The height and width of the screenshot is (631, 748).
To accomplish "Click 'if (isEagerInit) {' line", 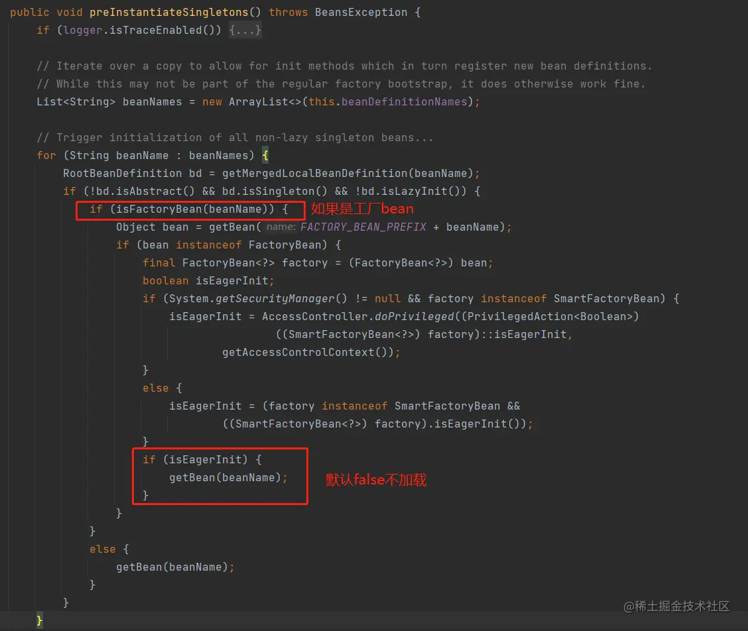I will pos(202,459).
